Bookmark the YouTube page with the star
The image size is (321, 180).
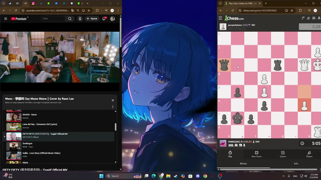(89, 10)
